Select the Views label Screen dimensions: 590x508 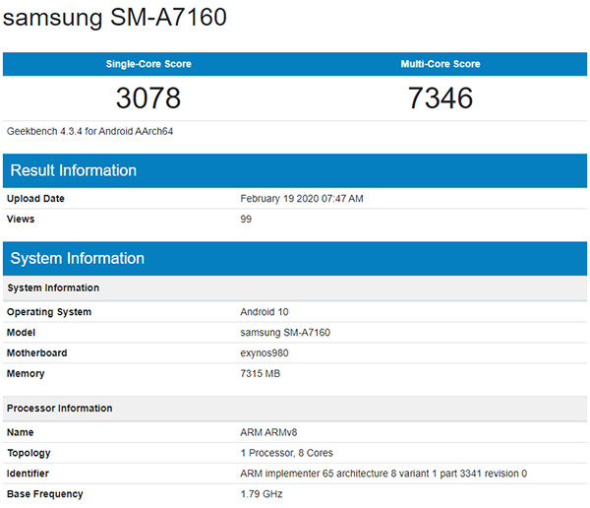pos(21,219)
